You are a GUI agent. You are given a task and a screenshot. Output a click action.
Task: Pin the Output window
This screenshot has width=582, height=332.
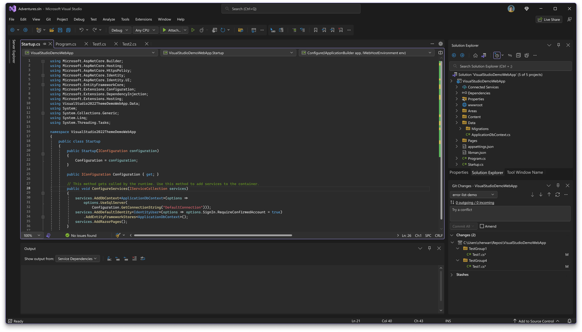[x=429, y=248]
